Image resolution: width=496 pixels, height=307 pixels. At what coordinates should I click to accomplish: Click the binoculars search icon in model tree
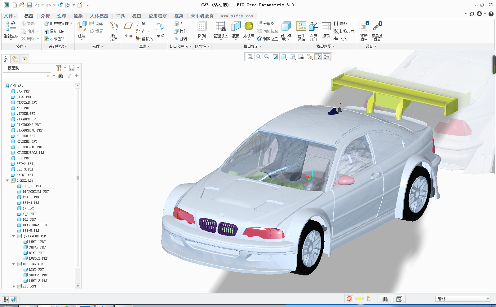61,76
